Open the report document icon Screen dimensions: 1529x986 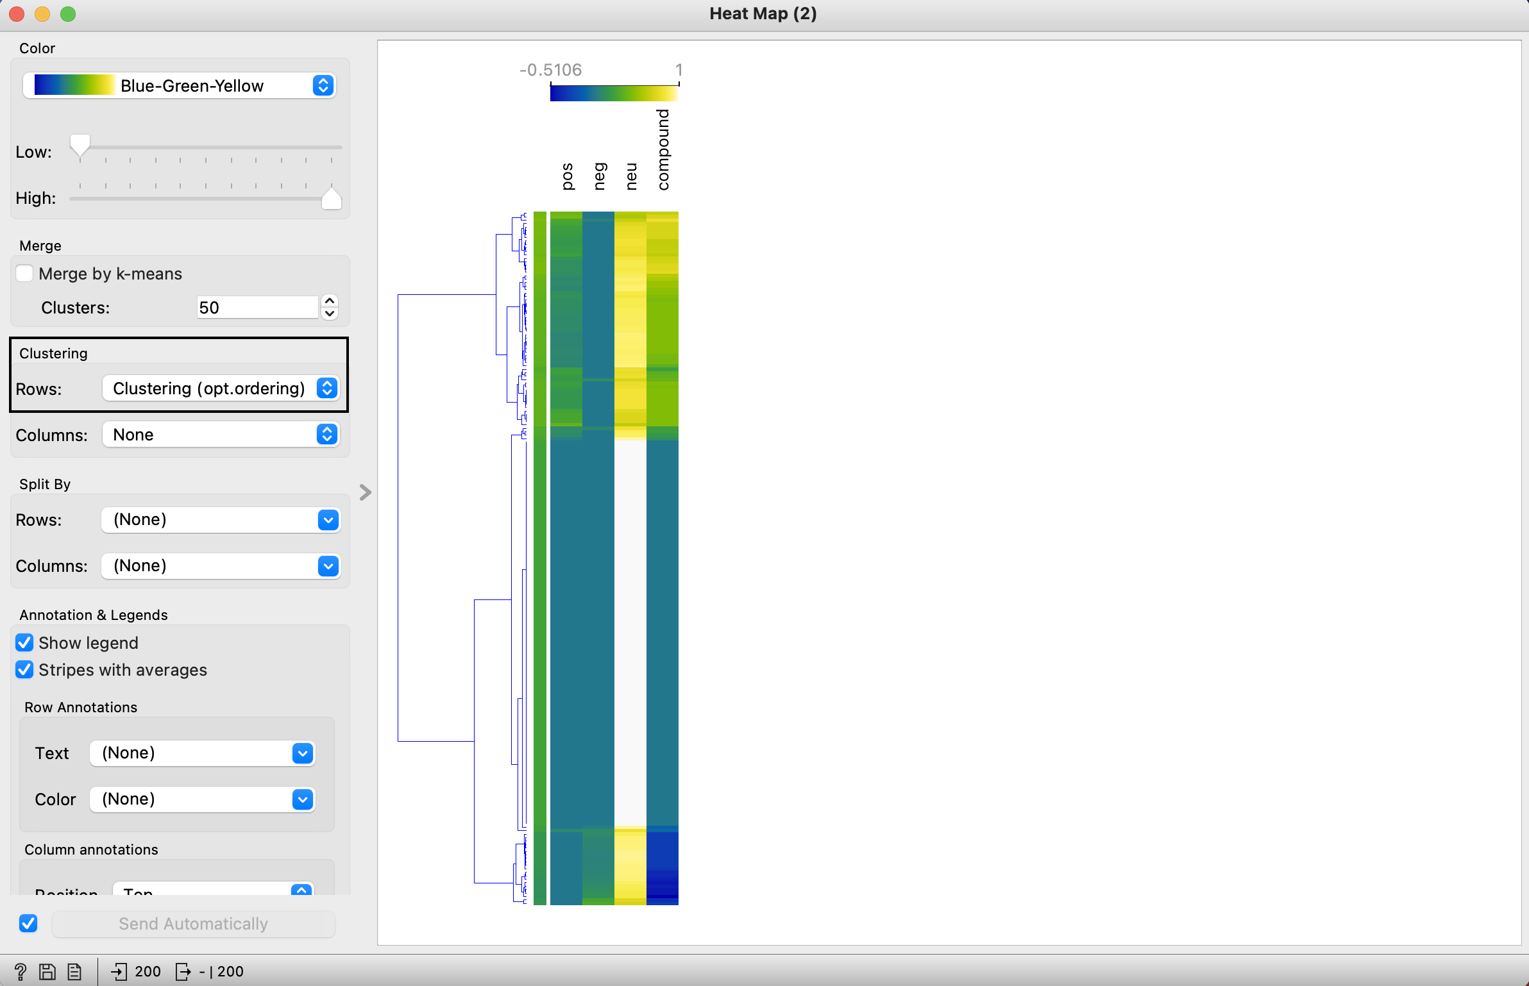(x=74, y=972)
